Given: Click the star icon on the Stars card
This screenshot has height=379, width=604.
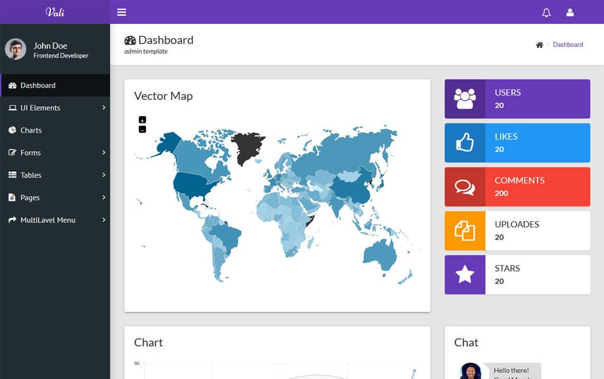Looking at the screenshot, I should (465, 274).
